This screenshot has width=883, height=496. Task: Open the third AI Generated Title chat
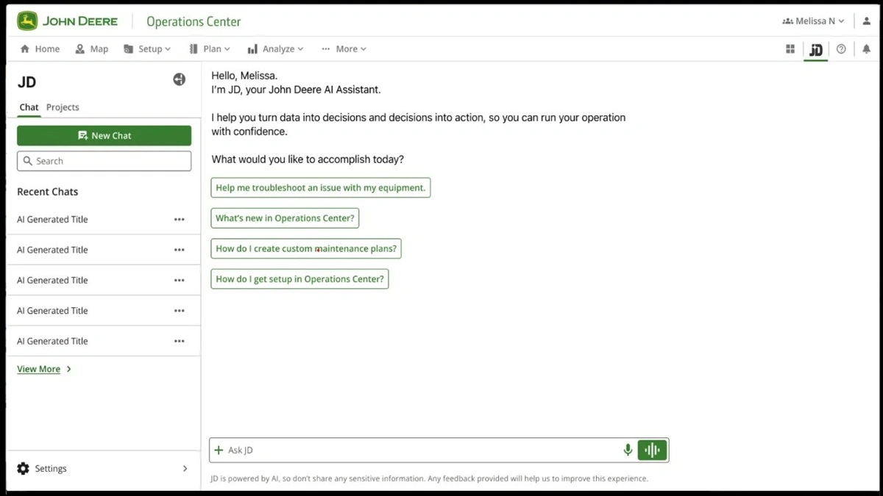point(52,280)
